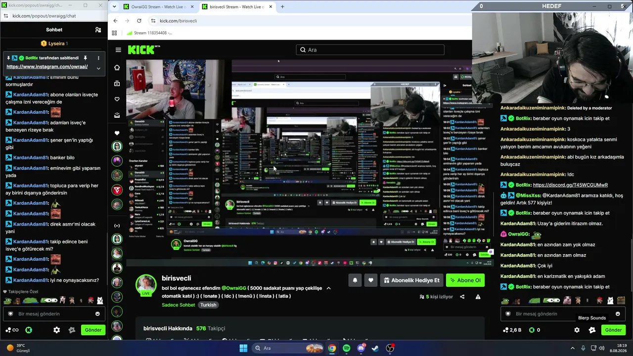Viewport: 633px width, 356px height.
Task: Open viewer list in popout chat header
Action: 98,30
